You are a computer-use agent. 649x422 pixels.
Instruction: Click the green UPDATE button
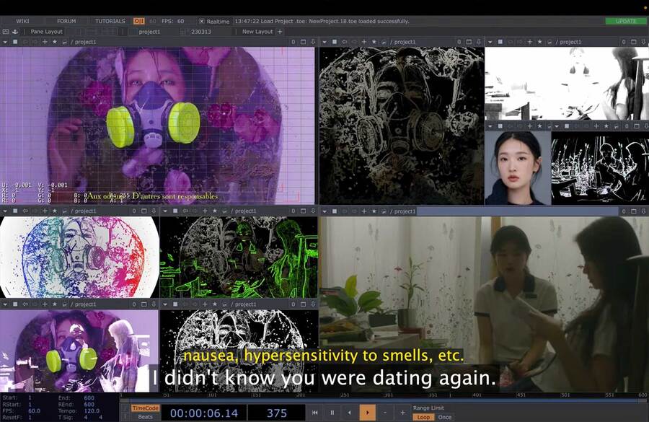click(x=625, y=21)
